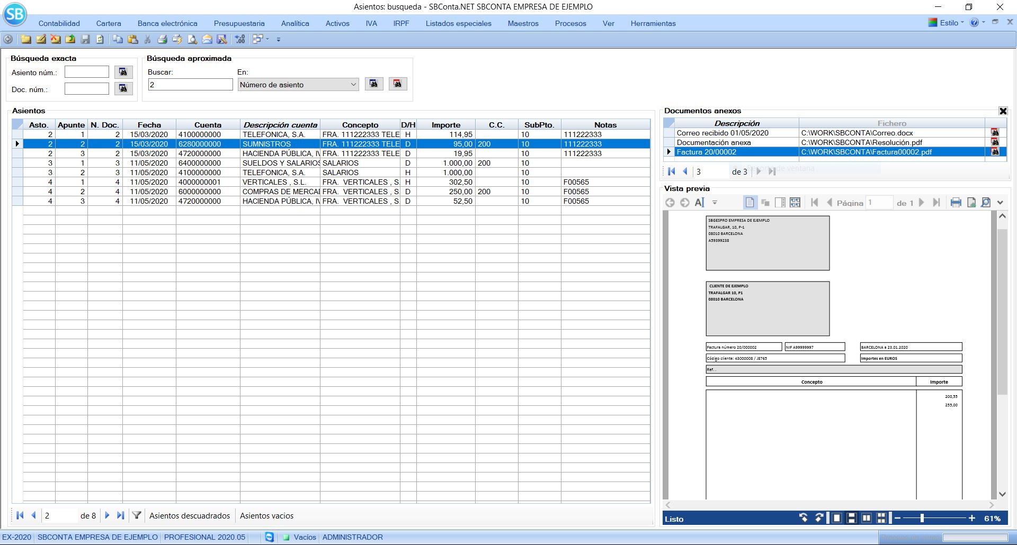
Task: Click the new entry folder icon
Action: (25, 39)
